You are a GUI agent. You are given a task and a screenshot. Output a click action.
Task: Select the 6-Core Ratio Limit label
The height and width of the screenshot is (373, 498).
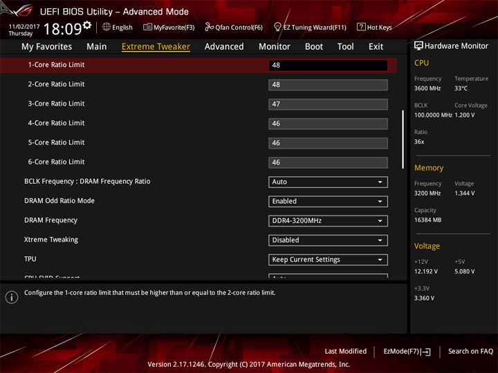tap(56, 162)
